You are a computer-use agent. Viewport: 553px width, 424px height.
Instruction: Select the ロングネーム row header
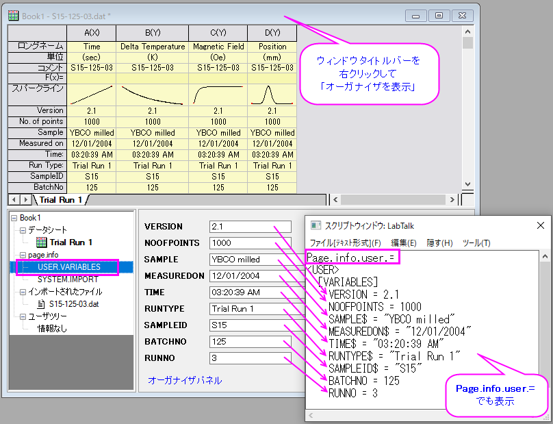(37, 47)
